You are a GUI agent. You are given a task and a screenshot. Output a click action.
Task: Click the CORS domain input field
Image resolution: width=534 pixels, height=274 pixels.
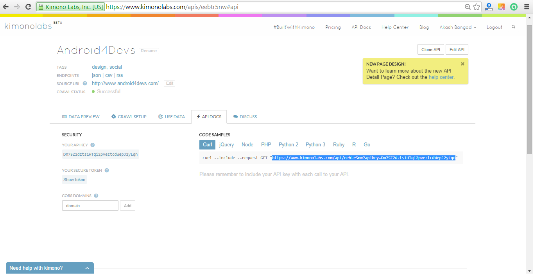(x=90, y=205)
